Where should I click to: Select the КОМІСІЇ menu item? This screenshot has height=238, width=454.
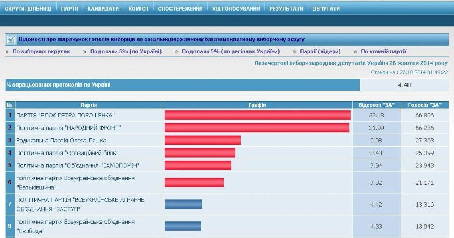[138, 8]
